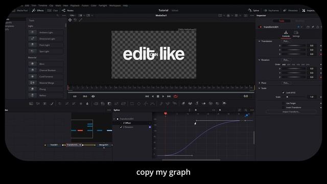Switch to Inspector Modifiers tab
Image resolution: width=327 pixels, height=184 pixels.
click(x=300, y=21)
